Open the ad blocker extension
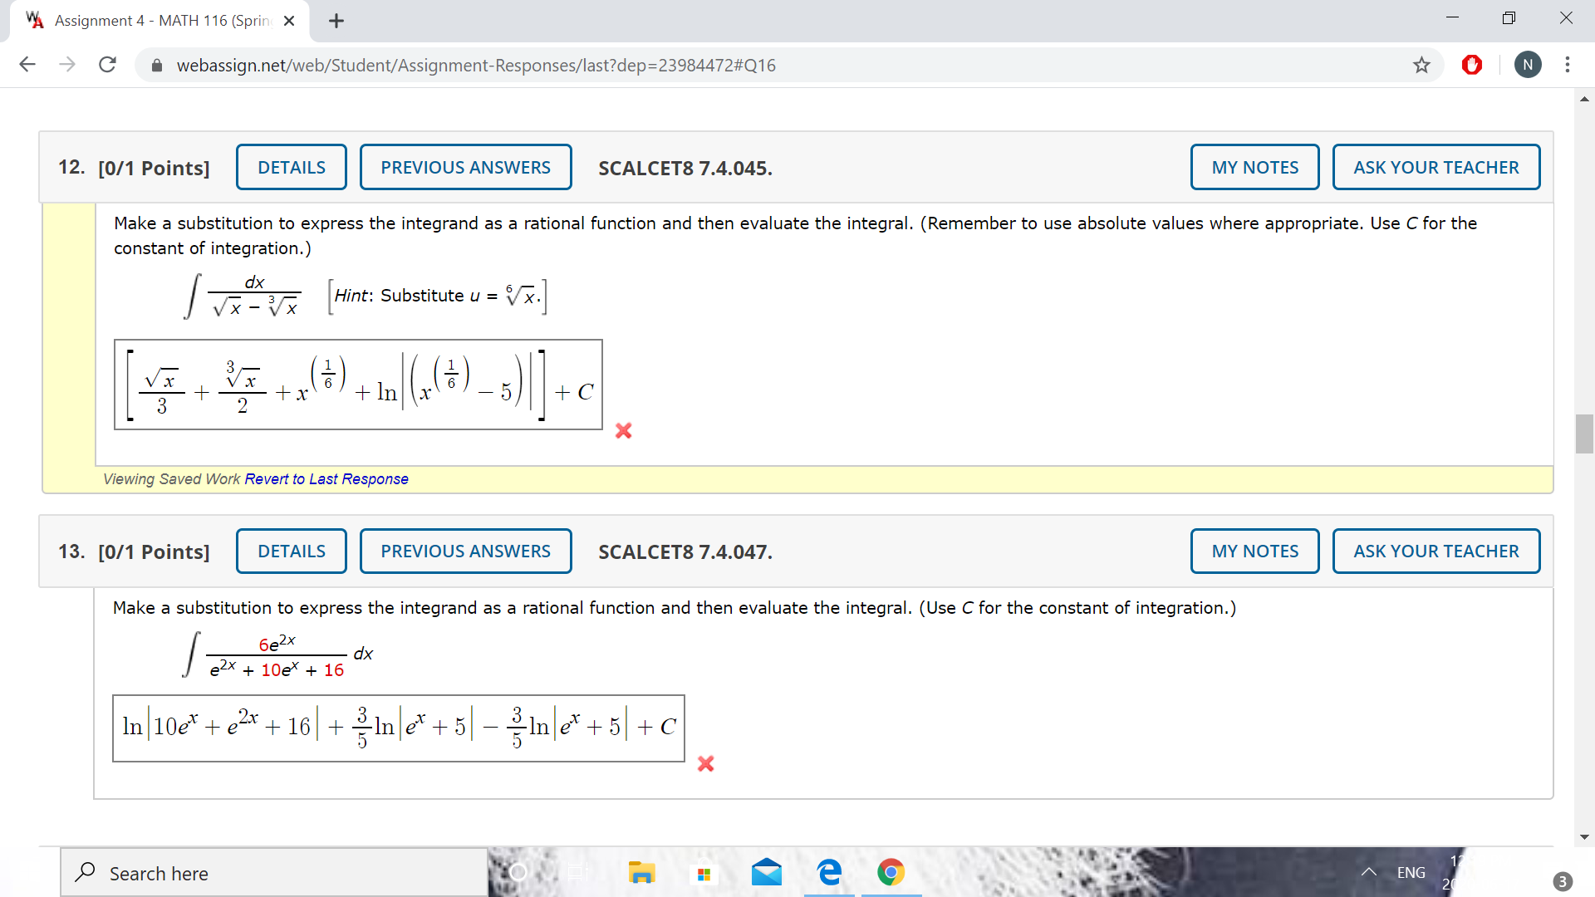The height and width of the screenshot is (897, 1595). (1472, 65)
